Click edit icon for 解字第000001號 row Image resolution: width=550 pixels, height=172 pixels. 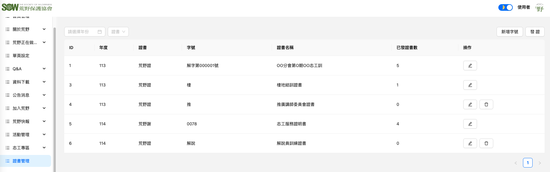pos(470,66)
